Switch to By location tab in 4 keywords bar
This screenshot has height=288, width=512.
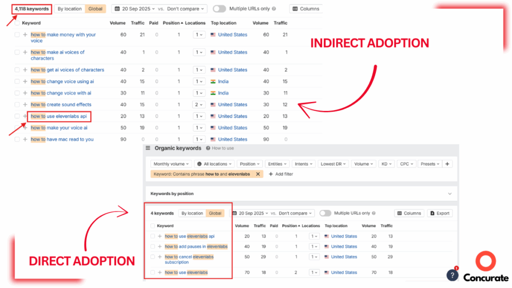(x=192, y=213)
